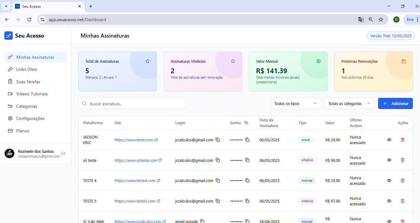420x223 pixels.
Task: Copy password in TESTE 4 row
Action: tap(247, 180)
